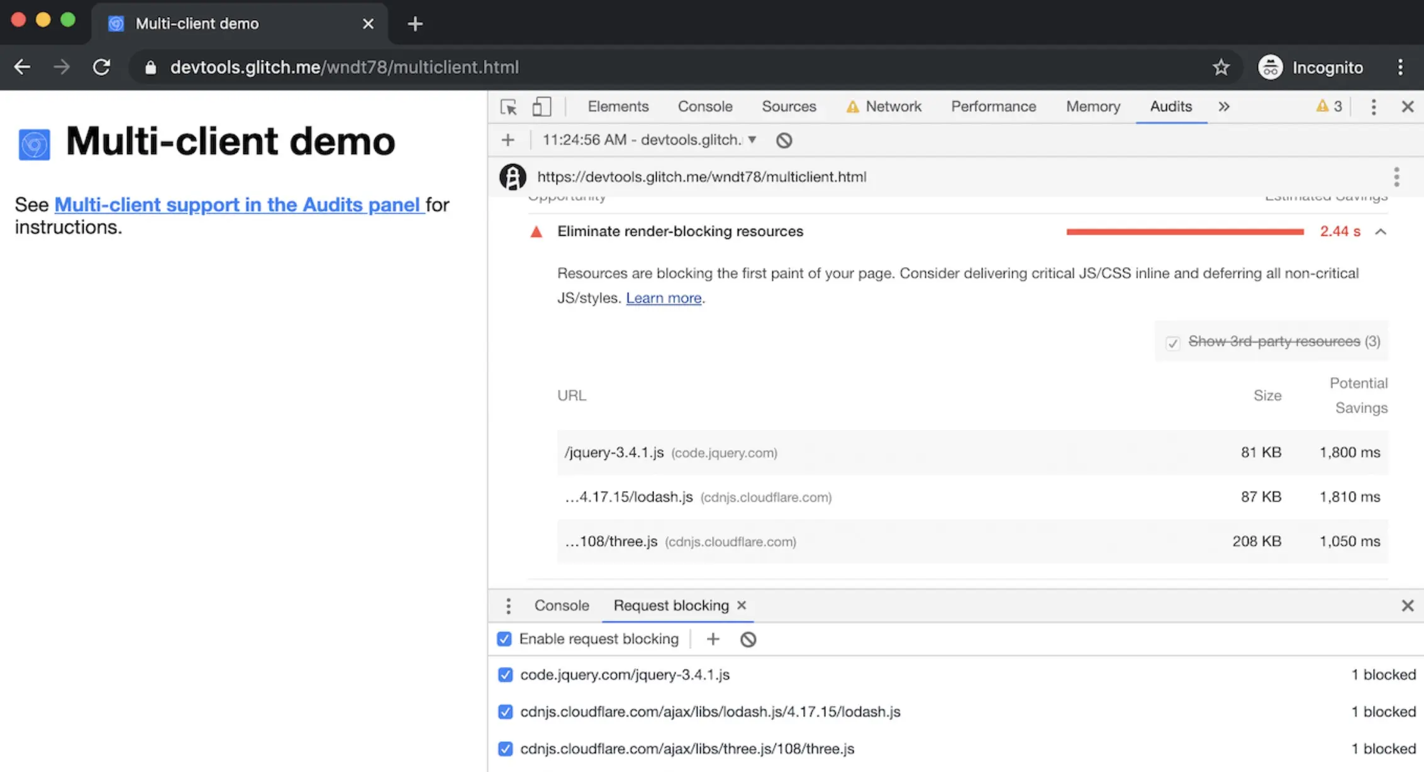
Task: Toggle Show 3rd-party resources checkbox
Action: 1172,343
